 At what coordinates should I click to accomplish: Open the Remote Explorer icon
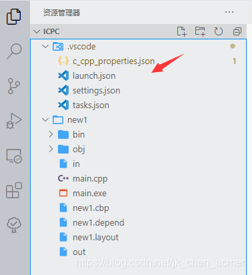click(x=14, y=156)
